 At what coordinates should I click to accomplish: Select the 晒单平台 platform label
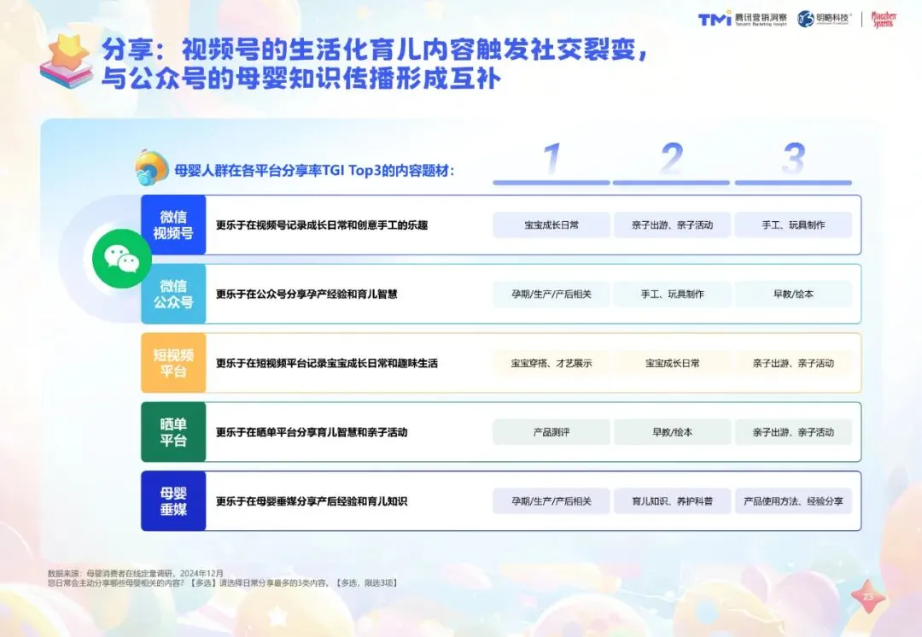click(x=173, y=432)
